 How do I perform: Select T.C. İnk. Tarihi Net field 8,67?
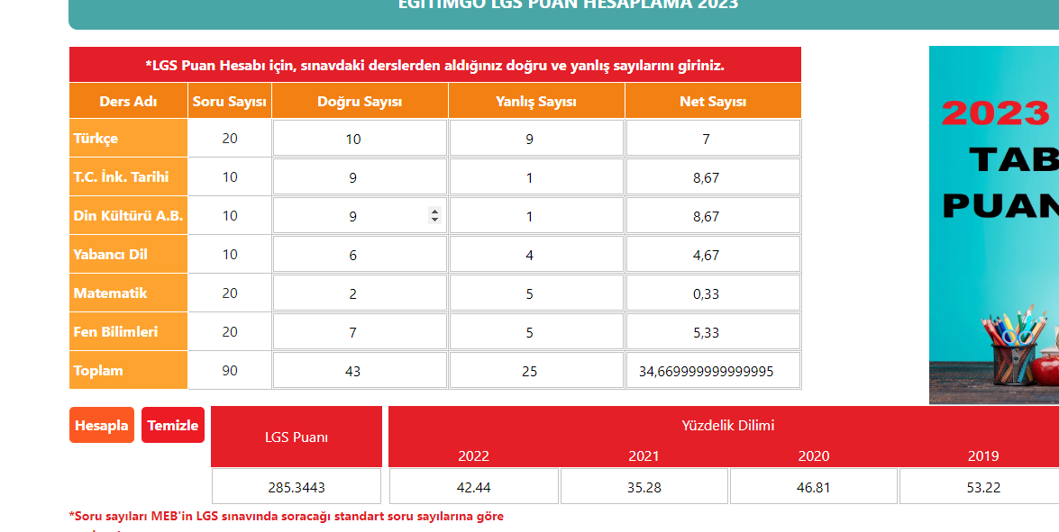click(713, 177)
